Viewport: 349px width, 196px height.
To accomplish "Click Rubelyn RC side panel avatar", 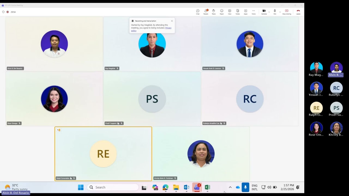I will (x=336, y=88).
